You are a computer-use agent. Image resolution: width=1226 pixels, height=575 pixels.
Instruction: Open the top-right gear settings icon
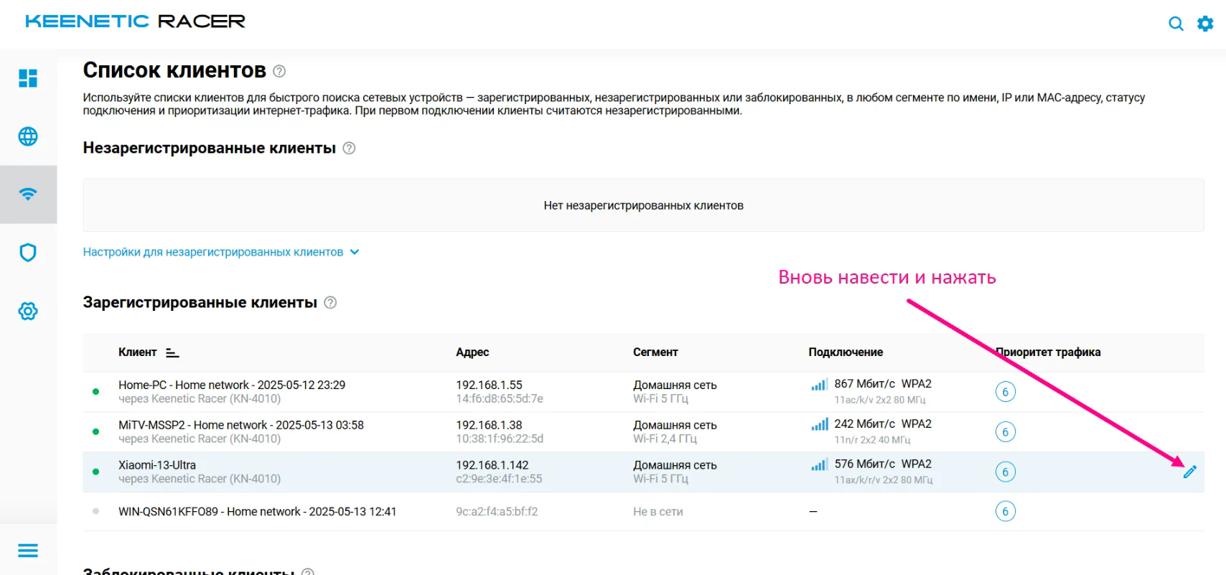[1205, 24]
